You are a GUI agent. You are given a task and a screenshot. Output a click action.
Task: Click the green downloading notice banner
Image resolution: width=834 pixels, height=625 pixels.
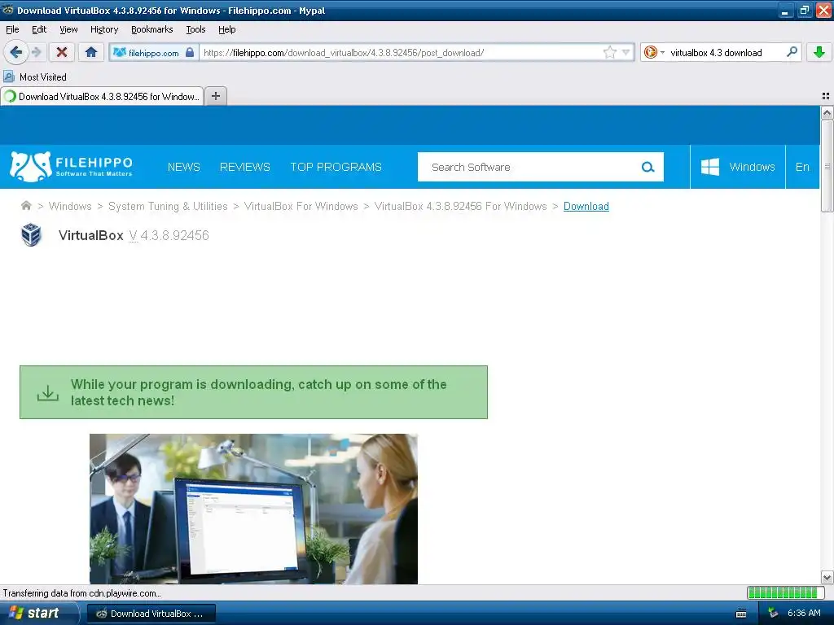254,392
